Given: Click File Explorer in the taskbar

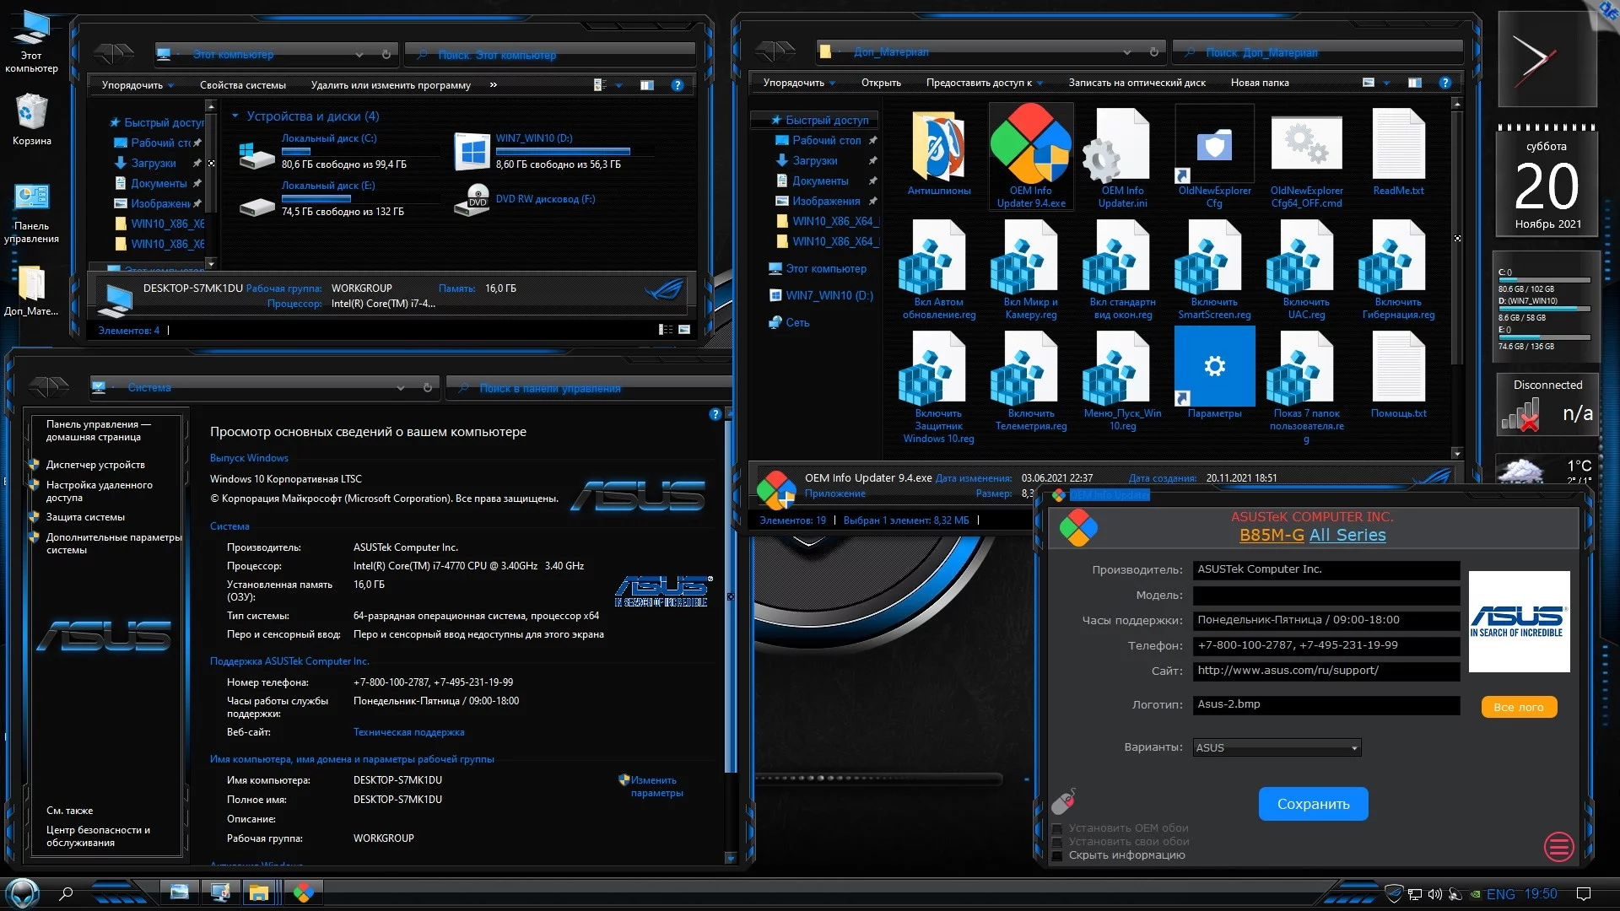Looking at the screenshot, I should 259,893.
